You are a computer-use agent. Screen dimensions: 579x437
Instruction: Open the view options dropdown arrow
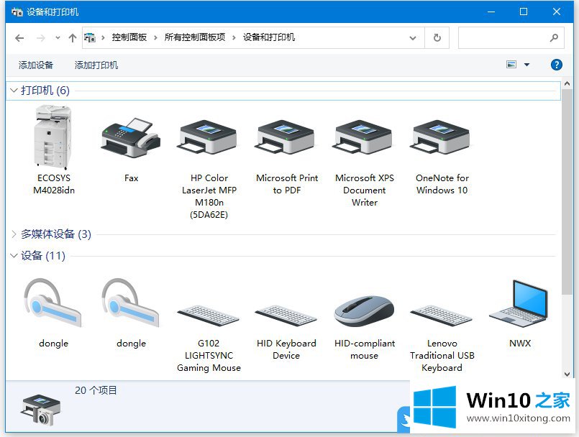(x=527, y=65)
